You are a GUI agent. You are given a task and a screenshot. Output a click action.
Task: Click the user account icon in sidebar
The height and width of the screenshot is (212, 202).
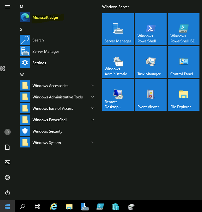tap(8, 132)
